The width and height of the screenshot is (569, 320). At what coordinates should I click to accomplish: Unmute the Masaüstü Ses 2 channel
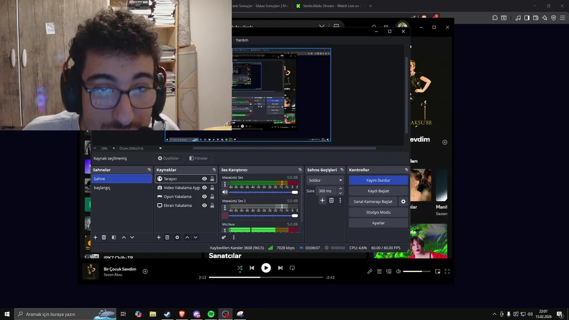[224, 216]
